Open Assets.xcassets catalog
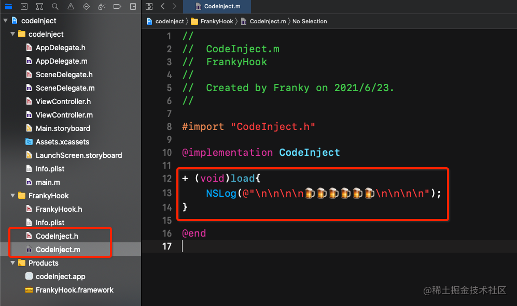Image resolution: width=517 pixels, height=306 pixels. coord(62,142)
